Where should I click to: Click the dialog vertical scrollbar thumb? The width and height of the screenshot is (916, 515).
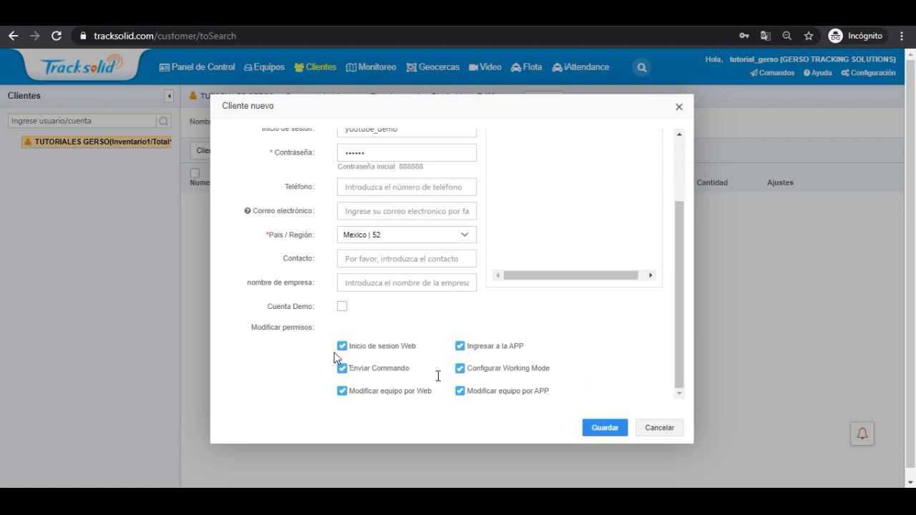(679, 294)
